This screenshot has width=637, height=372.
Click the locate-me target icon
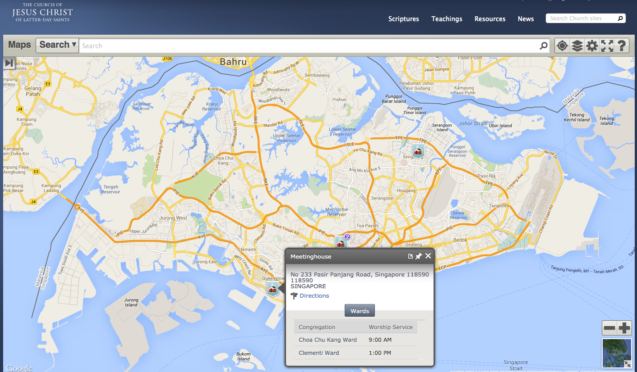coord(562,45)
